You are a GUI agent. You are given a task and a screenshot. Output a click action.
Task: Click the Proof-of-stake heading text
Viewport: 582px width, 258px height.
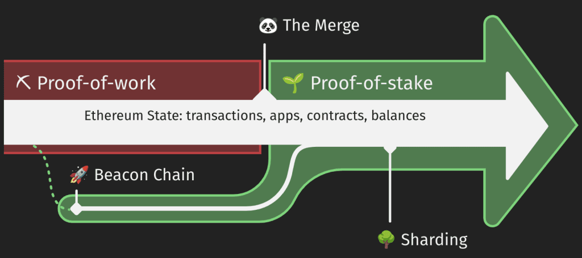coord(372,83)
